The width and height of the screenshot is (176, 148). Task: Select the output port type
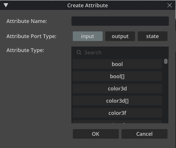click(x=120, y=36)
